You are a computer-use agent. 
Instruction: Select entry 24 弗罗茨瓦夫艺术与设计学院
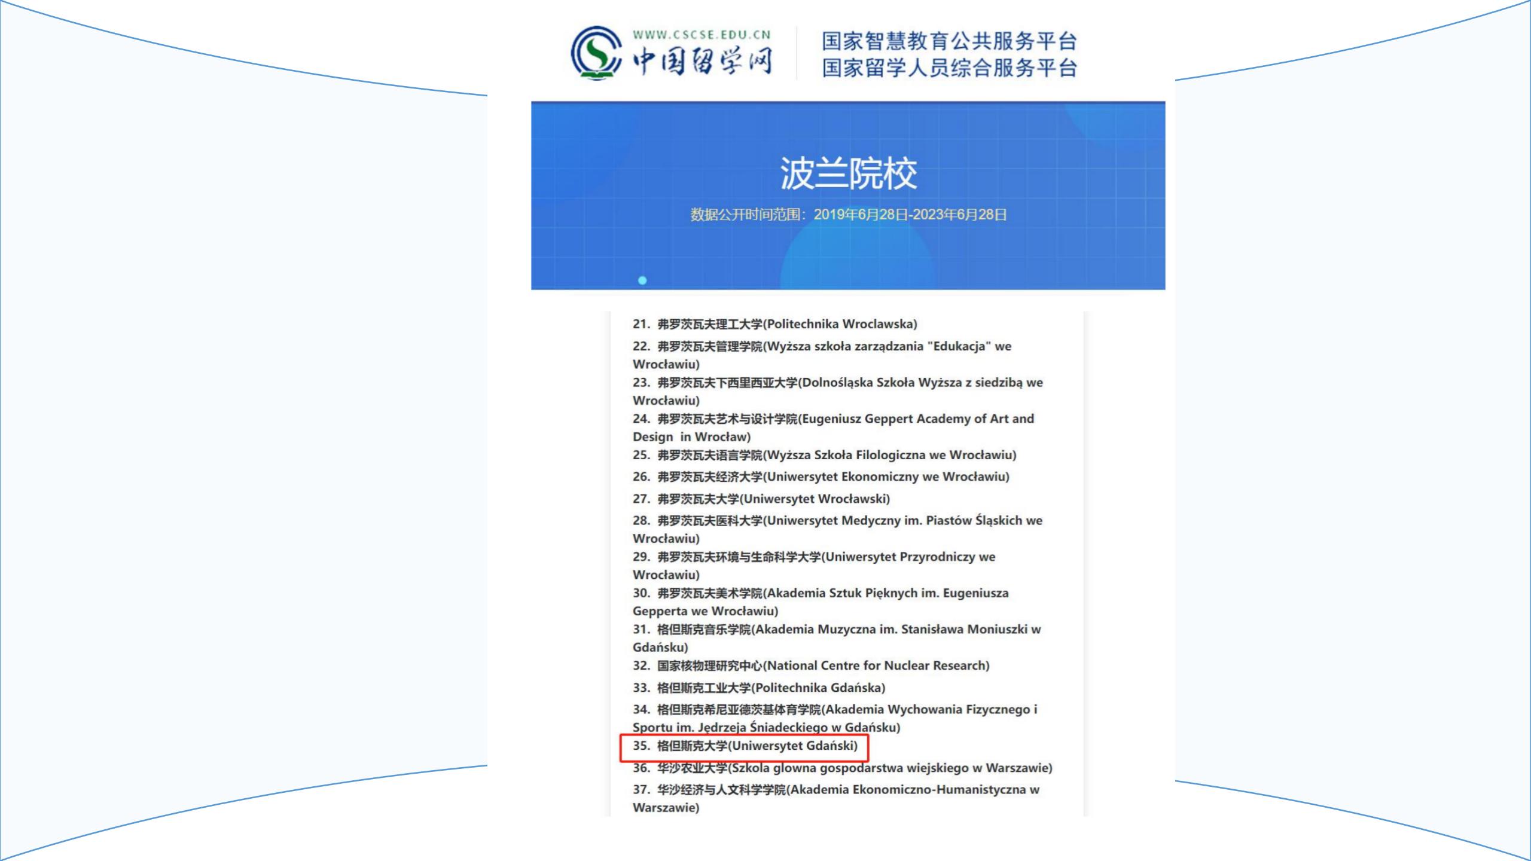pos(834,428)
